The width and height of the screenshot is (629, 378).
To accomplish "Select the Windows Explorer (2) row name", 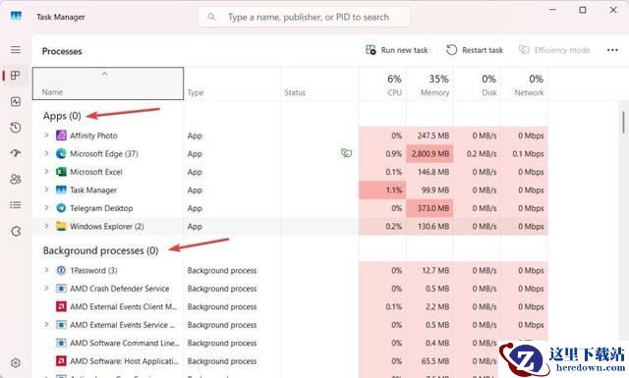I will [107, 227].
